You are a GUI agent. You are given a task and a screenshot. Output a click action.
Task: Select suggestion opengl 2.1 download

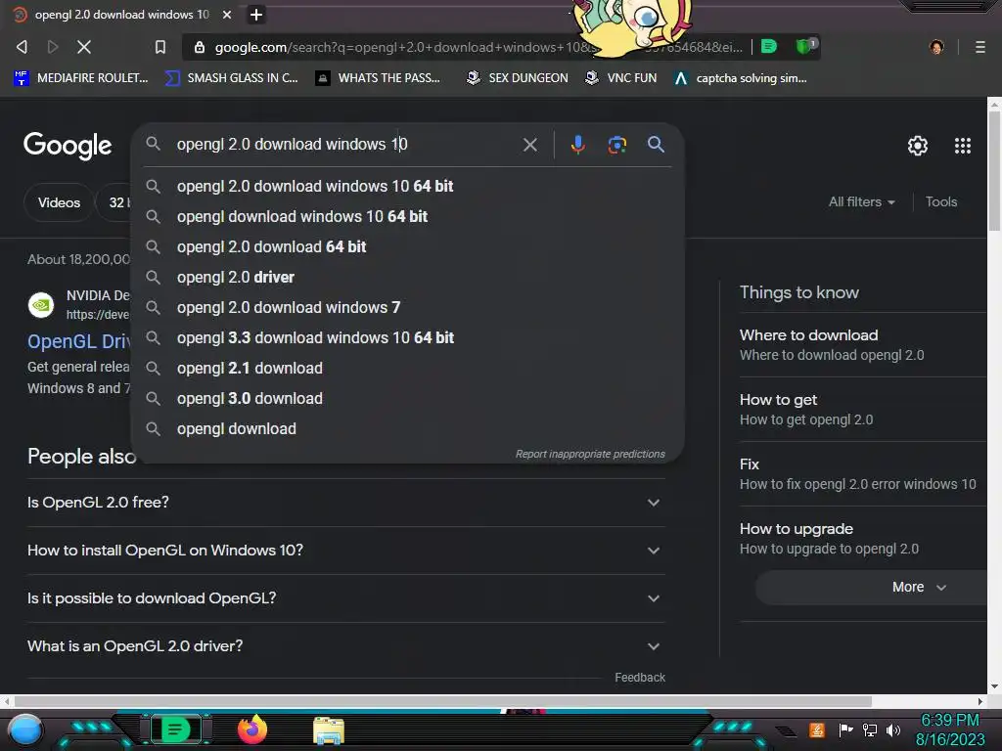coord(408,368)
